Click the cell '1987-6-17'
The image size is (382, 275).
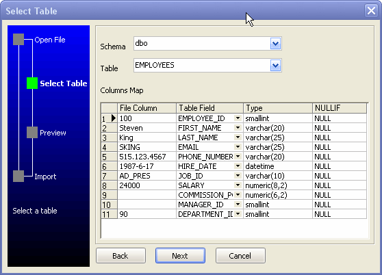[147, 166]
